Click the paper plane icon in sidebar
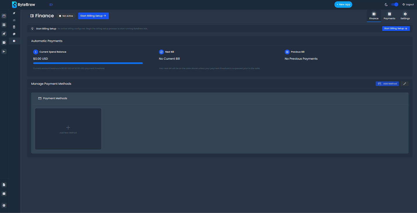The image size is (417, 213). [x=4, y=51]
